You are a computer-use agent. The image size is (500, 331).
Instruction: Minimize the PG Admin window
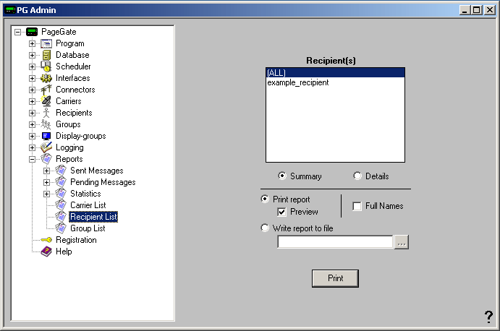[465, 10]
